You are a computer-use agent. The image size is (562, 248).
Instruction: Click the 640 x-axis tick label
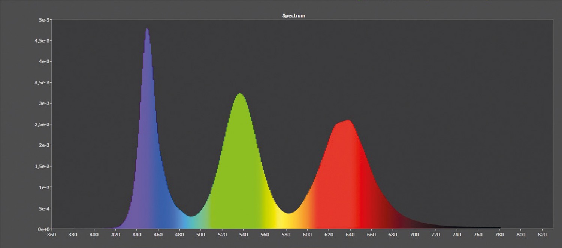coord(350,235)
